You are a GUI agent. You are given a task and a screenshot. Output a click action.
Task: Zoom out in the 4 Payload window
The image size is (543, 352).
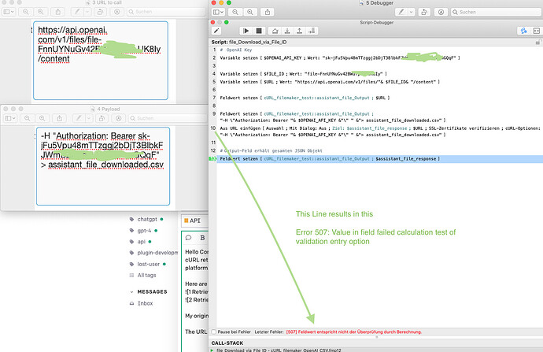(x=28, y=118)
